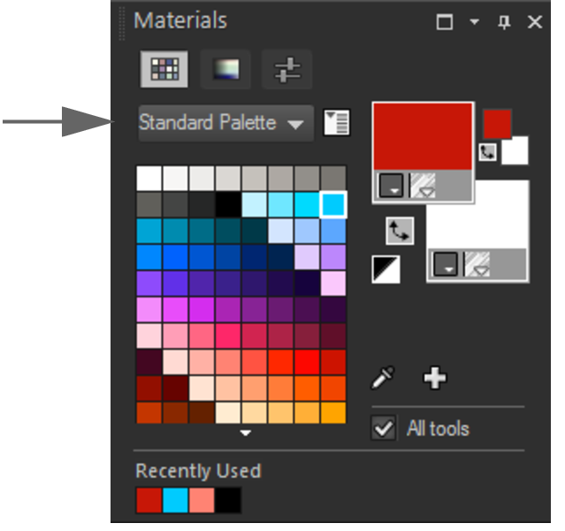
Task: Toggle the All tools checkbox
Action: [x=383, y=428]
